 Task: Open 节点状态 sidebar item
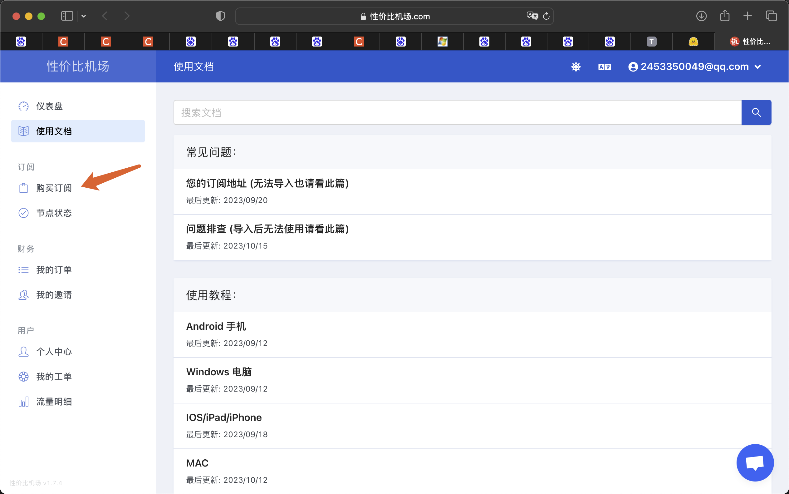click(78, 213)
